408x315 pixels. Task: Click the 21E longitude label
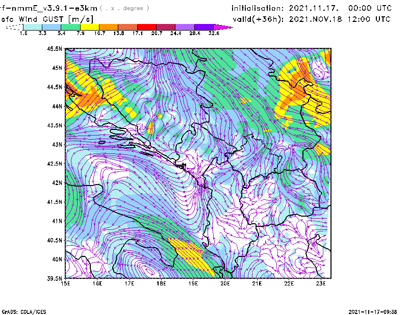click(257, 283)
